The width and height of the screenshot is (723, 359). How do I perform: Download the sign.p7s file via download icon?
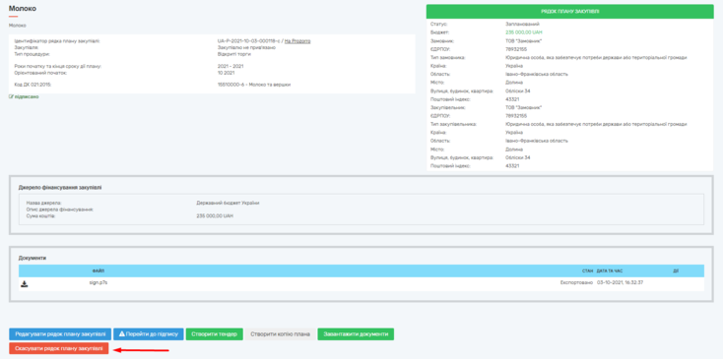25,284
